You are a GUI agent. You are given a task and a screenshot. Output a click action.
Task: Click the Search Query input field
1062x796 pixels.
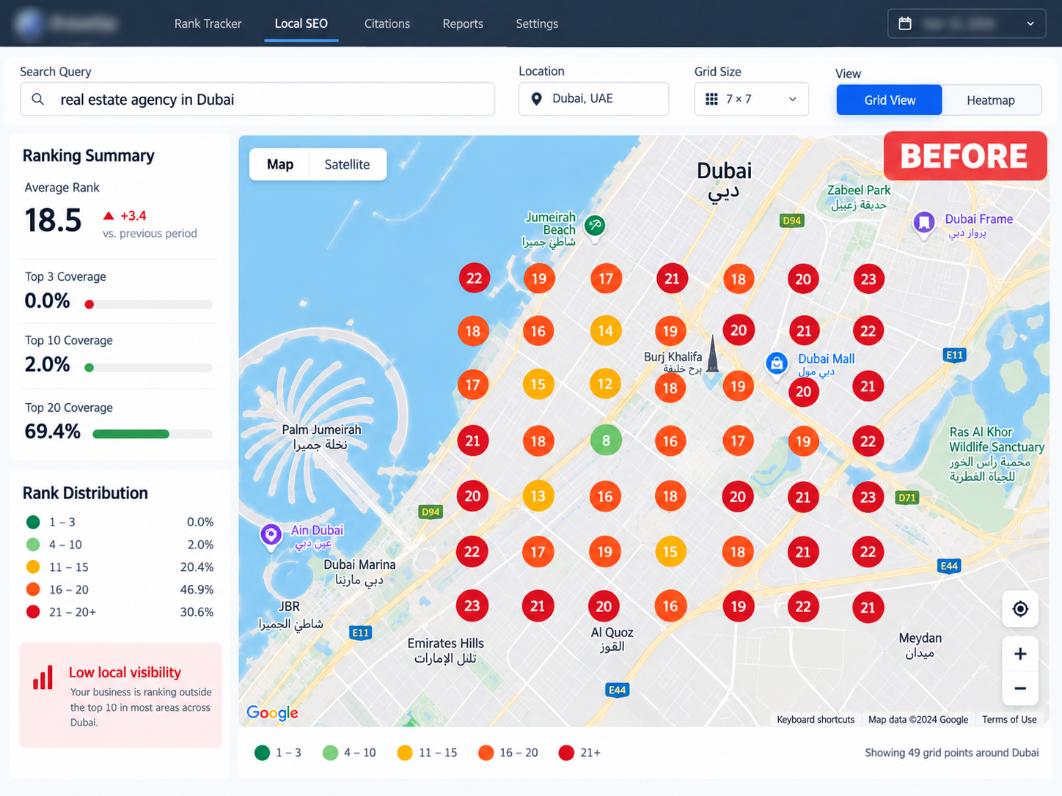tap(257, 99)
